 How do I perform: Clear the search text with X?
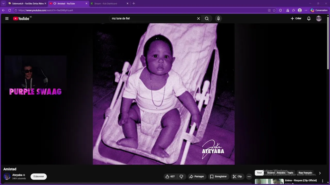(199, 18)
